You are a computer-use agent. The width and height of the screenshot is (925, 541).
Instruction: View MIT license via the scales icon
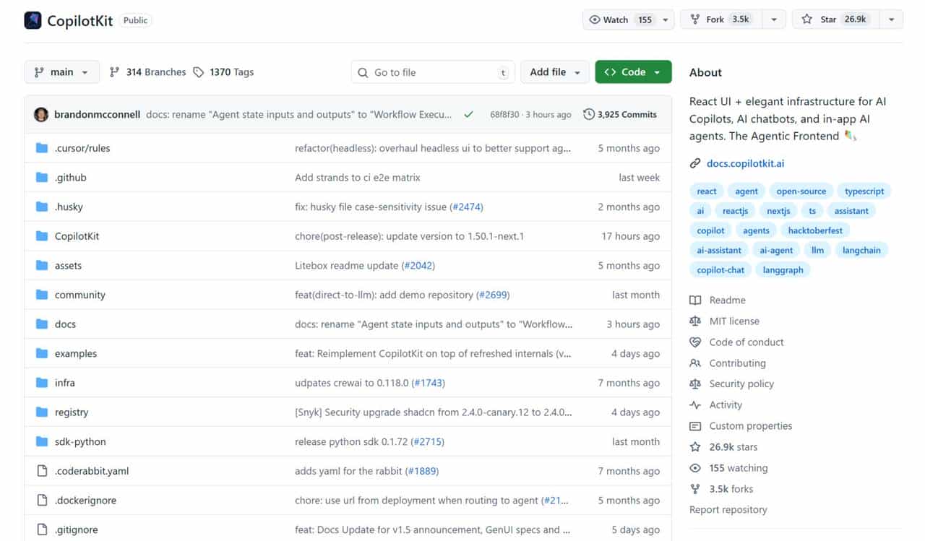pyautogui.click(x=695, y=321)
